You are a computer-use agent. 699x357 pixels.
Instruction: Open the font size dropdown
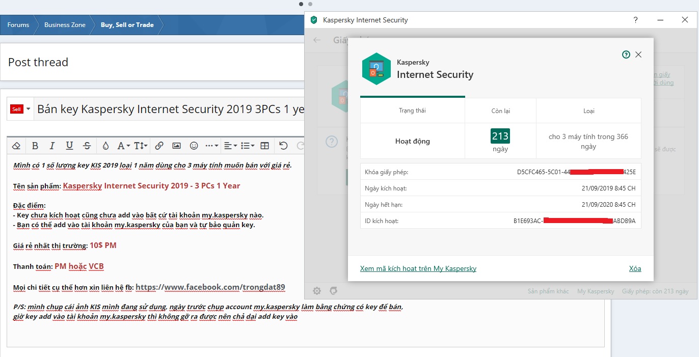pos(140,146)
